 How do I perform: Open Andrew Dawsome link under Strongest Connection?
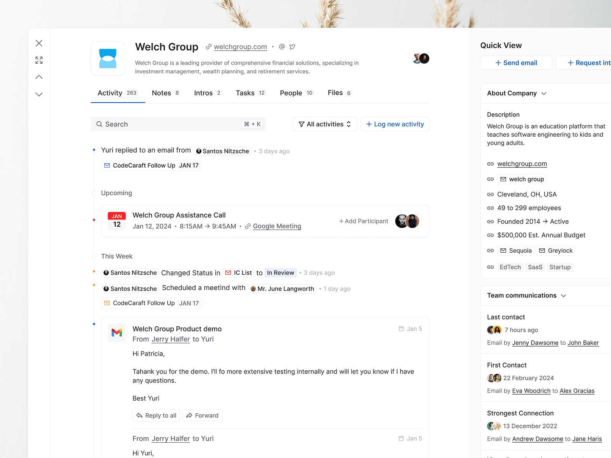pos(538,439)
